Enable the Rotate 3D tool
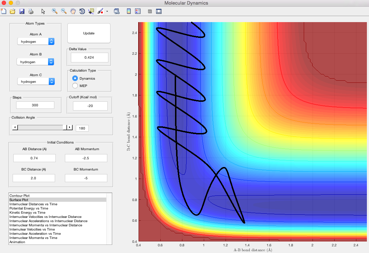 click(82, 11)
